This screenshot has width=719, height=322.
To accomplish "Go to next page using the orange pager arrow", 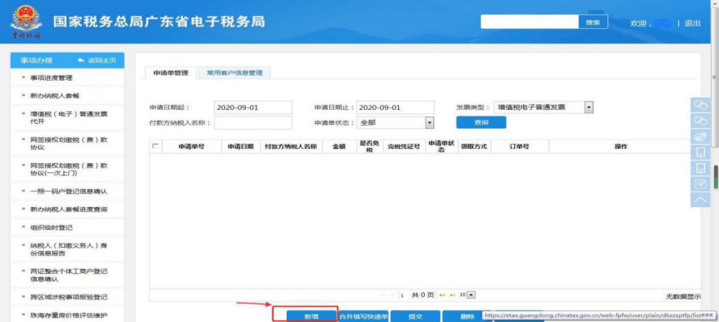I will coord(442,295).
